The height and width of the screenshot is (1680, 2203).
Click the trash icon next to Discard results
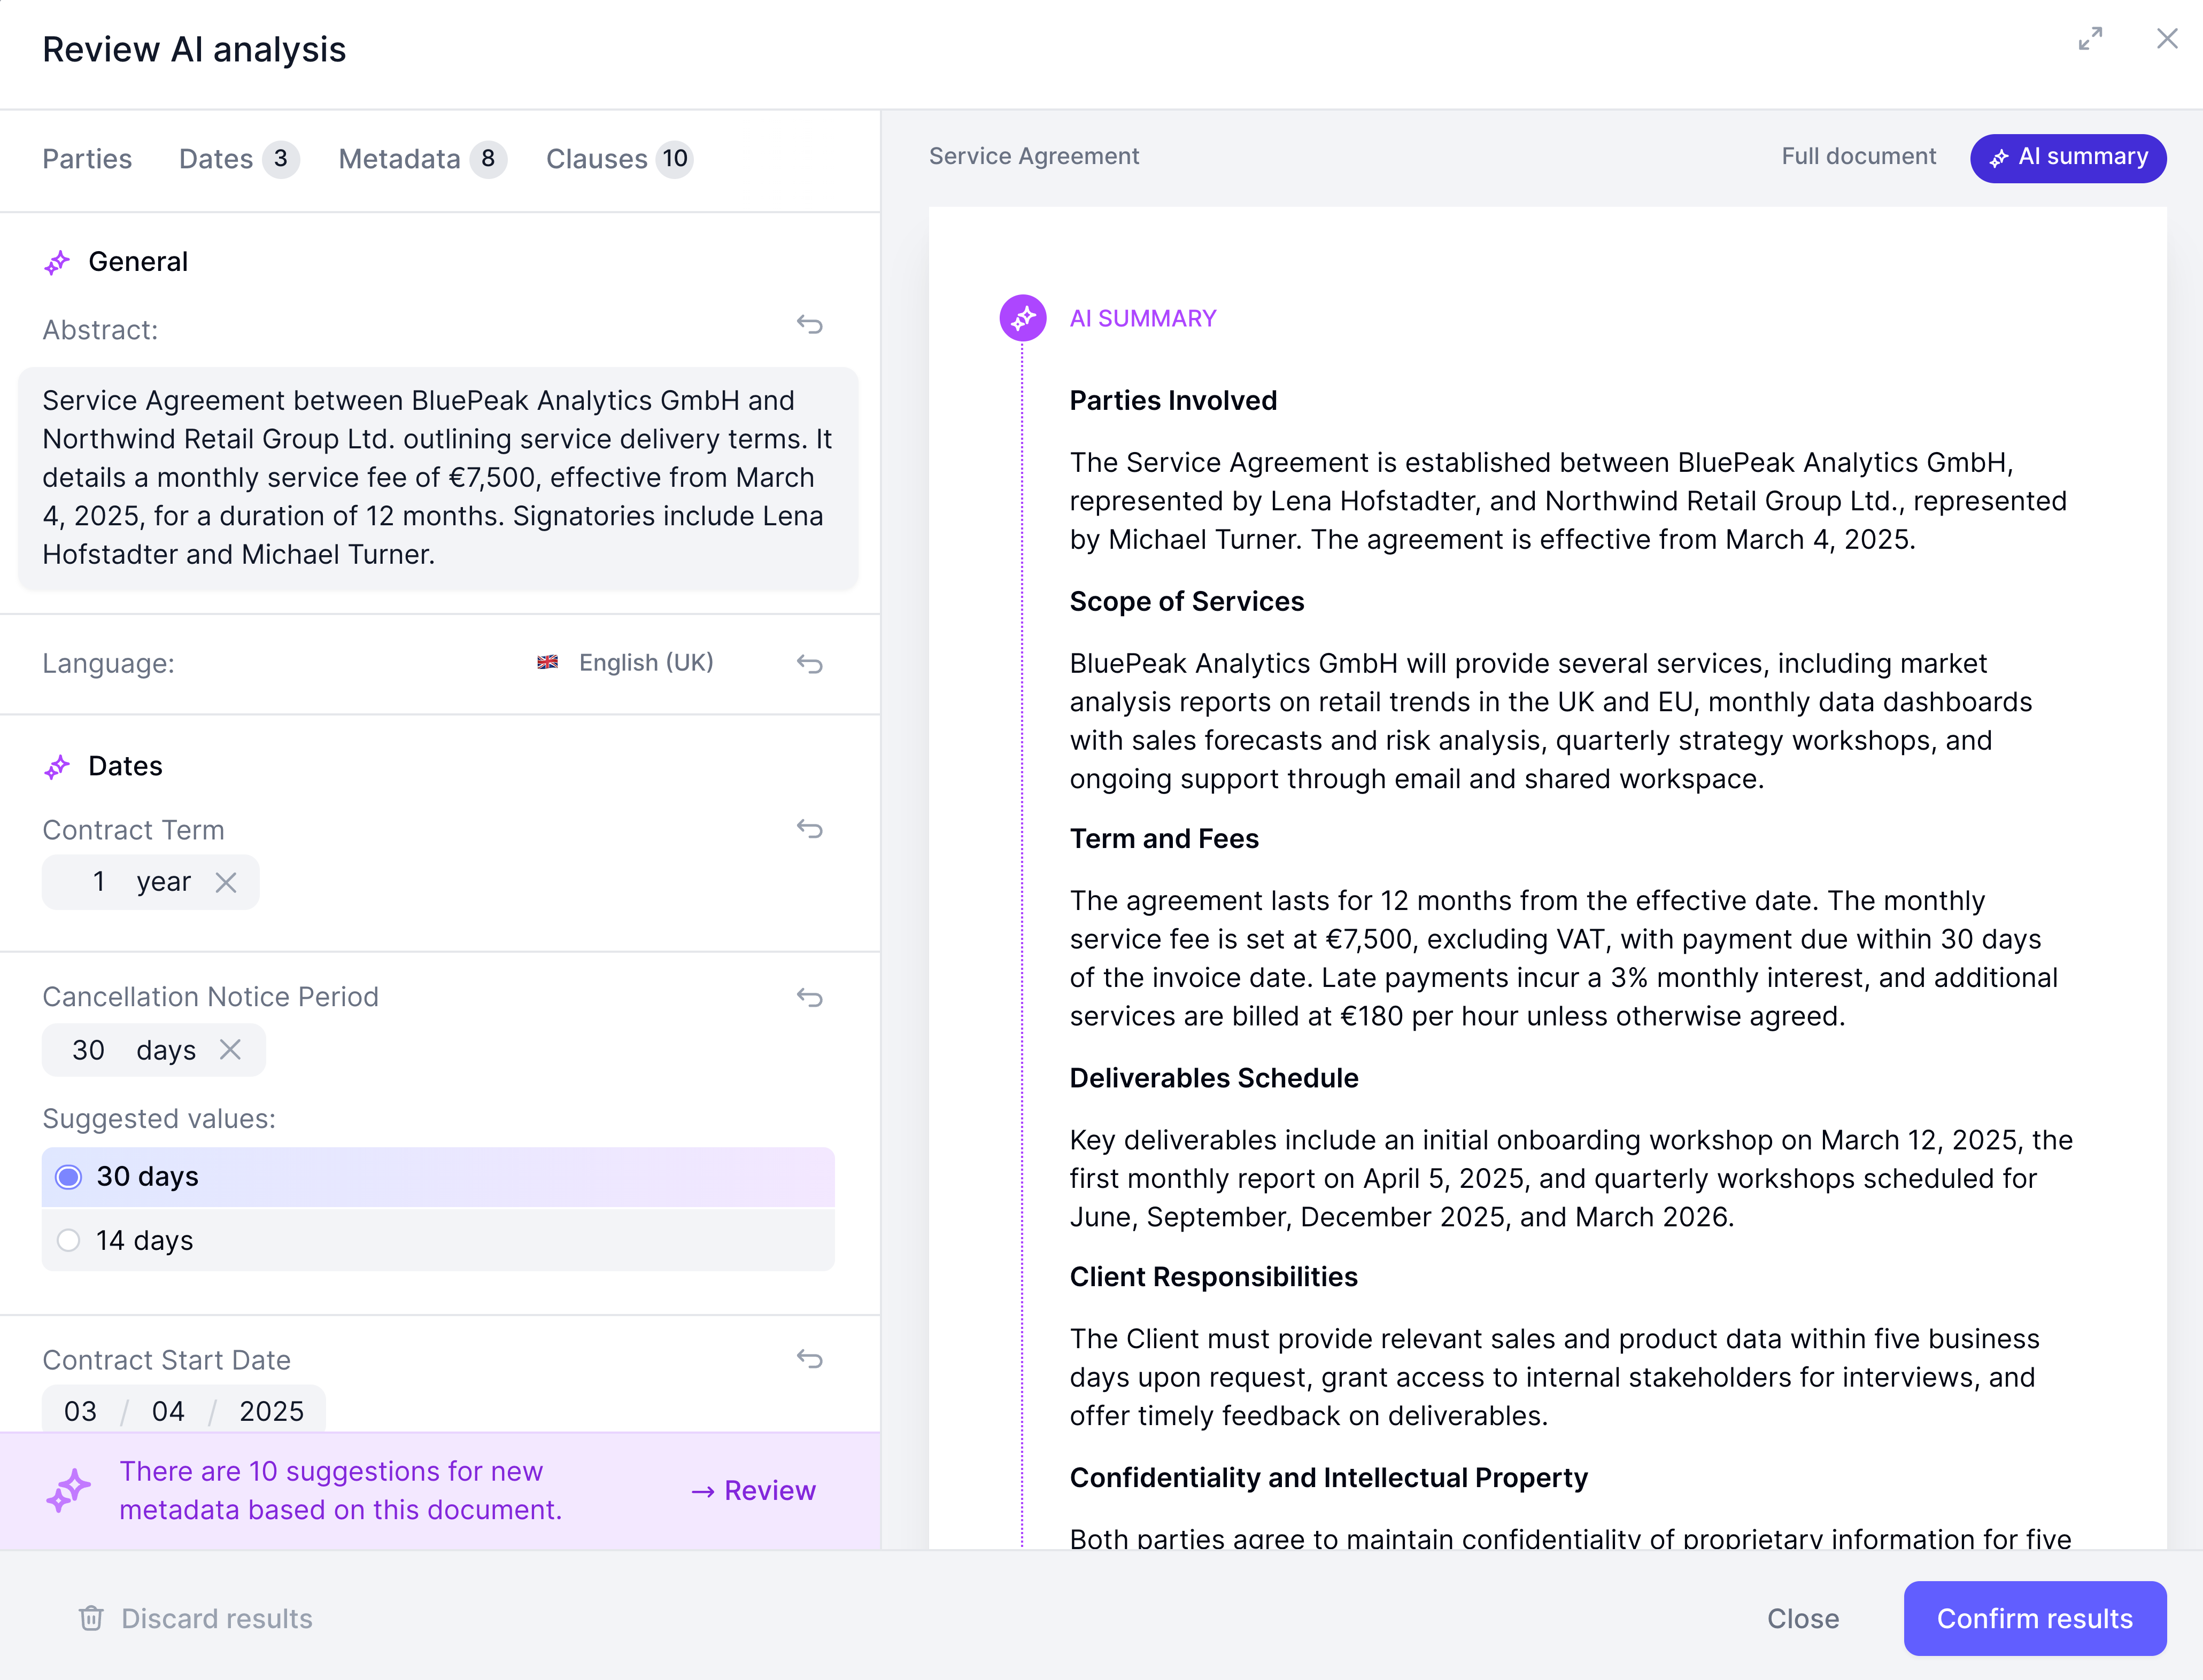[x=91, y=1618]
